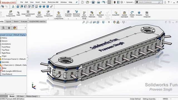Open the 3D Views tab
This screenshot has height=100, width=178.
(20, 96)
